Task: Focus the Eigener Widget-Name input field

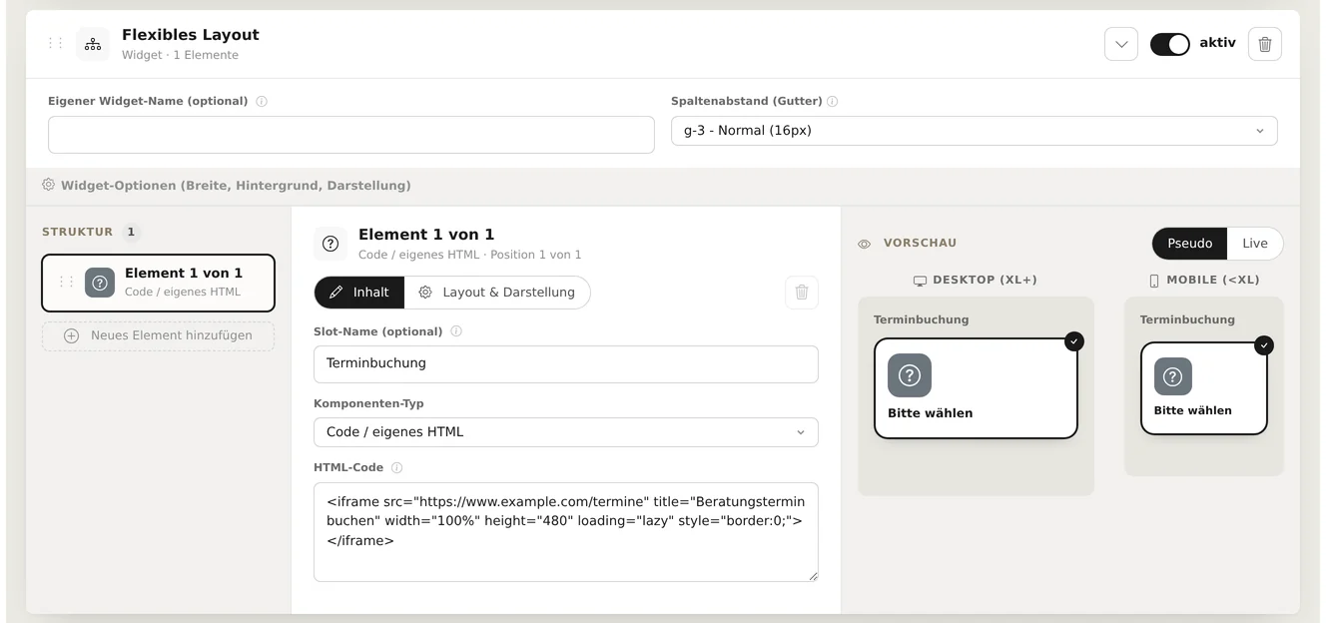Action: click(351, 135)
